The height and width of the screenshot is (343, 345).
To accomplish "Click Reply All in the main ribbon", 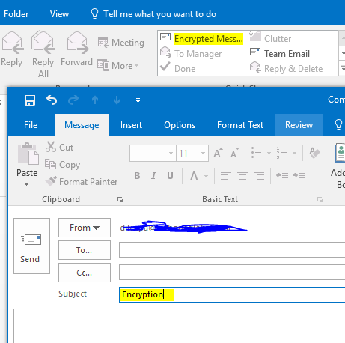I will pos(43,54).
